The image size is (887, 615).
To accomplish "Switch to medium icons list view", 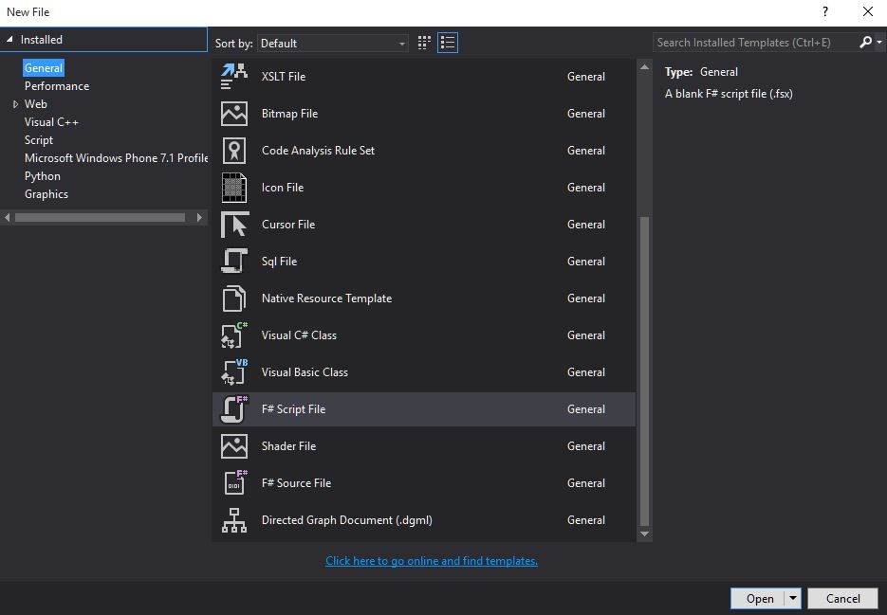I will tap(448, 43).
